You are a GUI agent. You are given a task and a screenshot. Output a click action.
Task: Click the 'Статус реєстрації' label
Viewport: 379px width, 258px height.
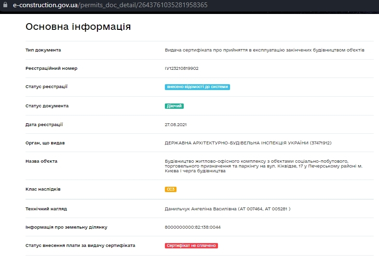click(46, 87)
